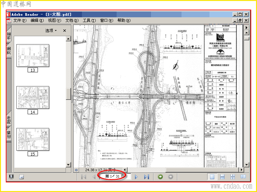Open the 工具(T) menu
The height and width of the screenshot is (192, 257).
89,20
